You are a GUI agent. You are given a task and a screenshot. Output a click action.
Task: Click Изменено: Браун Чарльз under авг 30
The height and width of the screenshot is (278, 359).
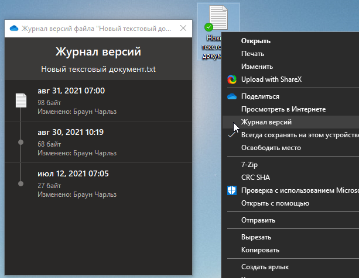point(77,153)
